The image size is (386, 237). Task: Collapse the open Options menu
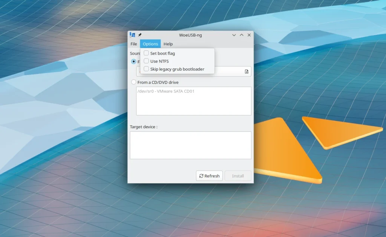[x=150, y=44]
